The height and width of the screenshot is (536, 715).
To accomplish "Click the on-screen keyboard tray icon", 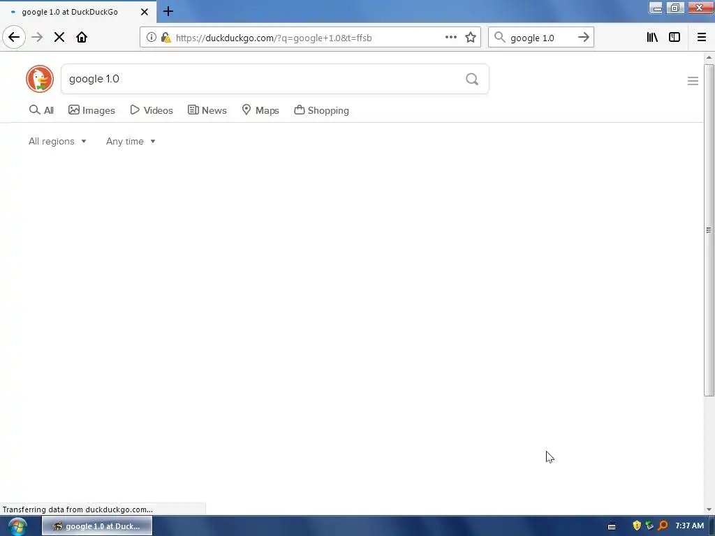I will click(612, 526).
